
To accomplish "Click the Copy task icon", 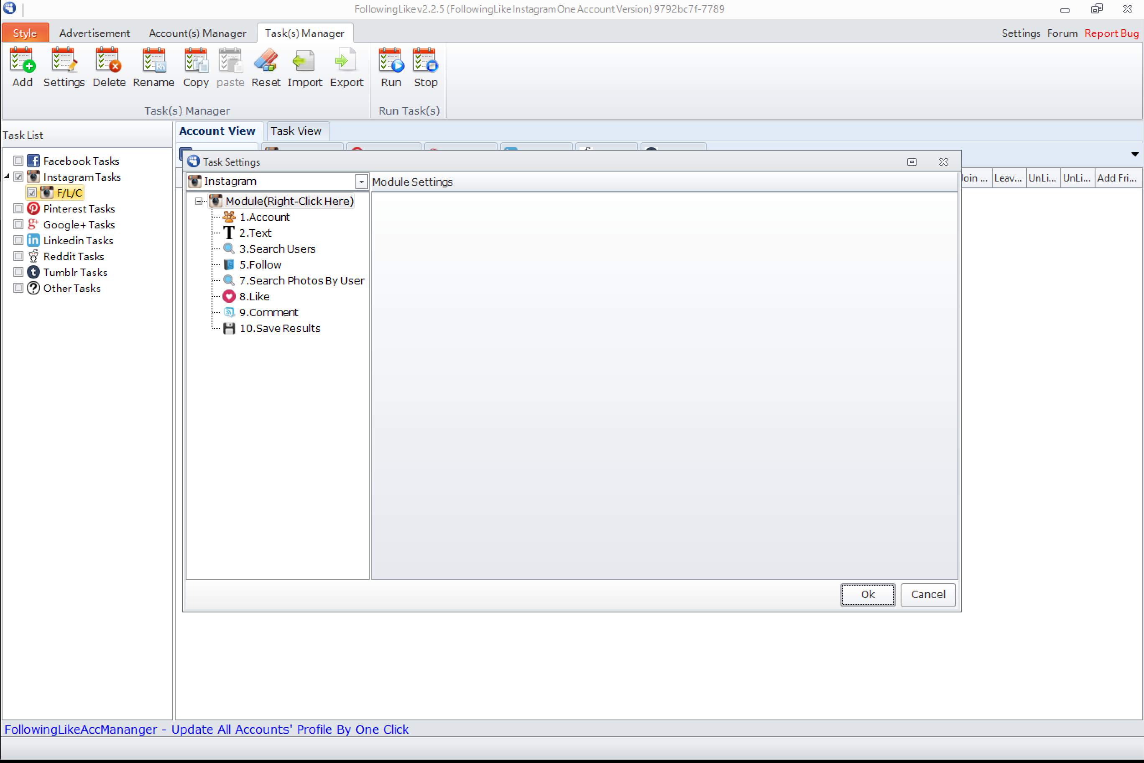I will pyautogui.click(x=196, y=60).
